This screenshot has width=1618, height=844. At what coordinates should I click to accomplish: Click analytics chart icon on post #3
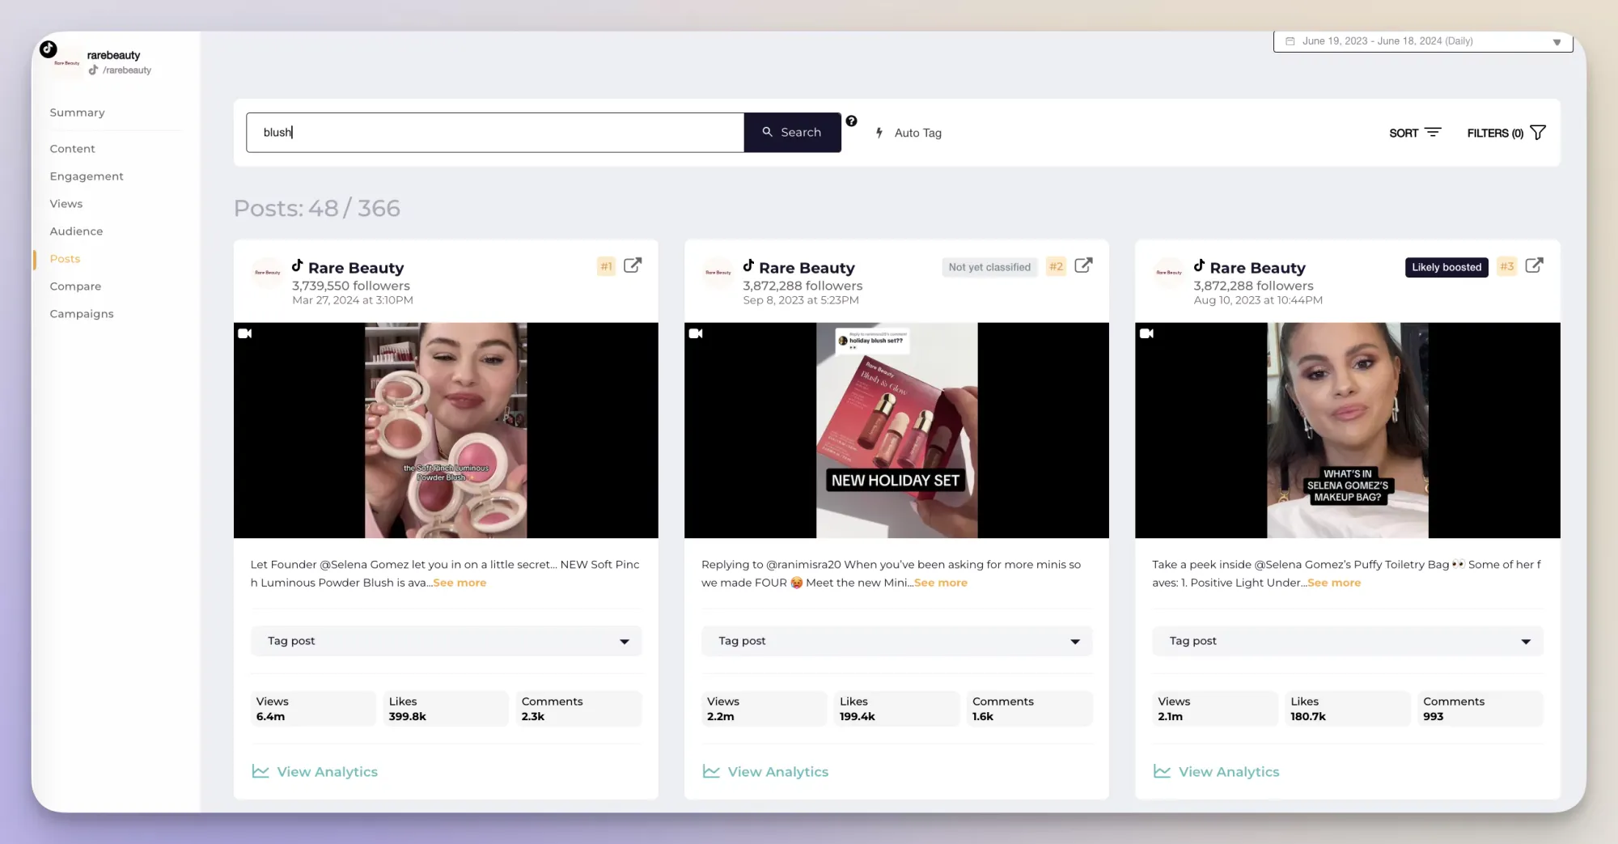(1162, 771)
